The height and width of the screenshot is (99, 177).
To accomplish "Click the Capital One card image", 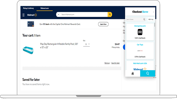I will pos(31,24).
